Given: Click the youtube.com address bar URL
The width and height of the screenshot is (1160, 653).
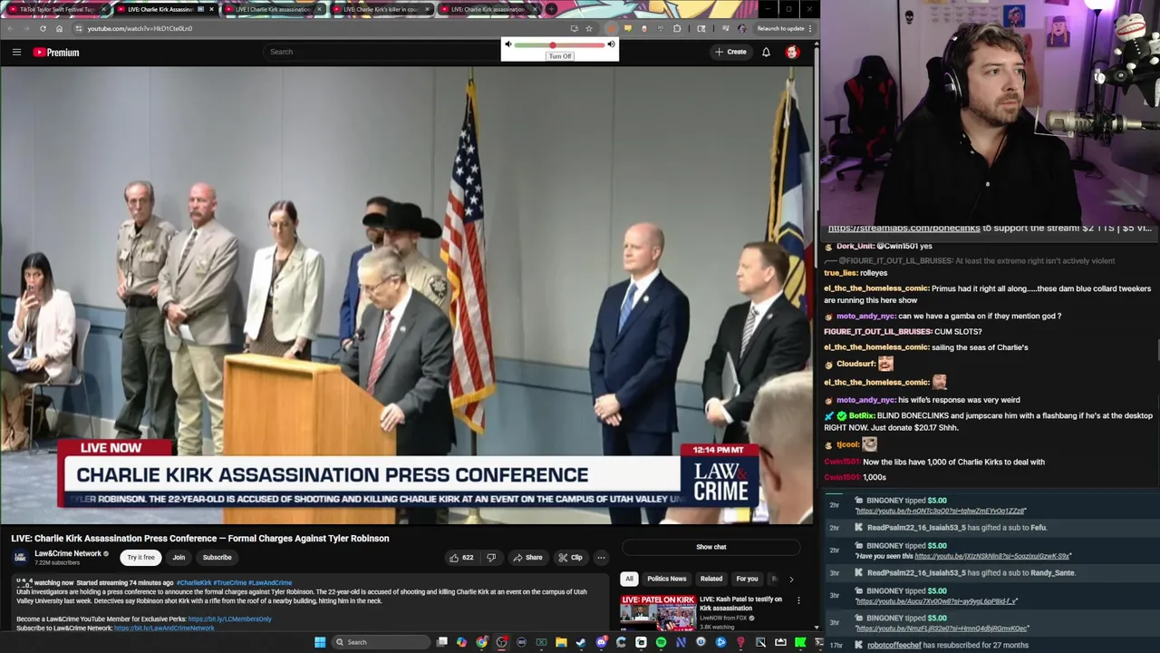Looking at the screenshot, I should (x=140, y=28).
